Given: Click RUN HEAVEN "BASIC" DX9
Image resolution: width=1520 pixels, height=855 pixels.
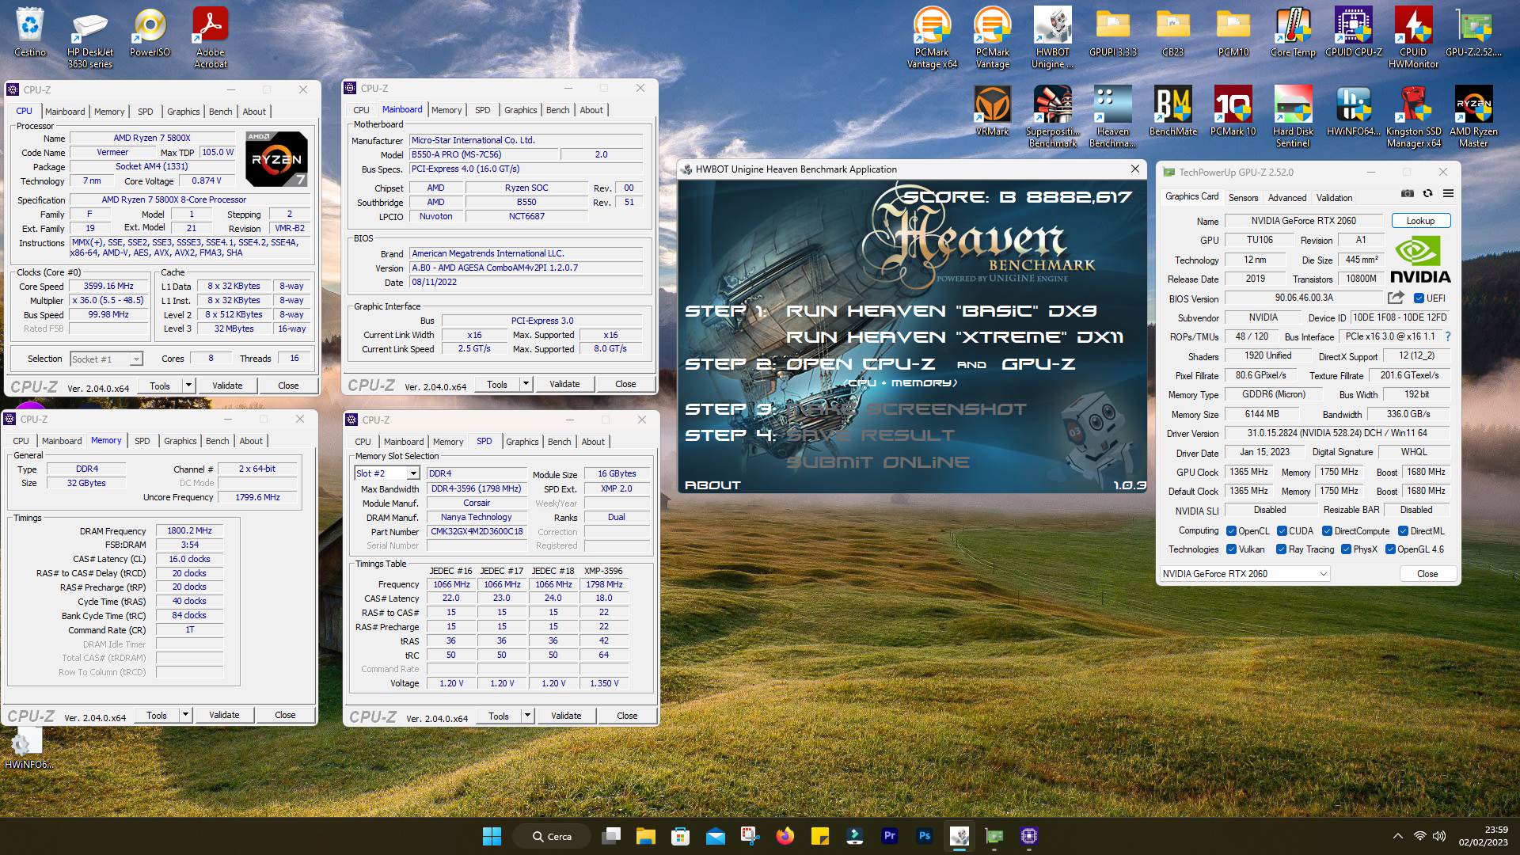Looking at the screenshot, I should 940,311.
